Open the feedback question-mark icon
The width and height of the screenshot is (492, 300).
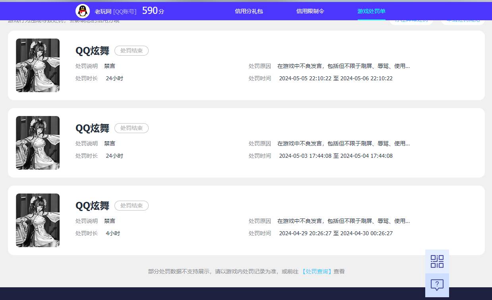[436, 285]
